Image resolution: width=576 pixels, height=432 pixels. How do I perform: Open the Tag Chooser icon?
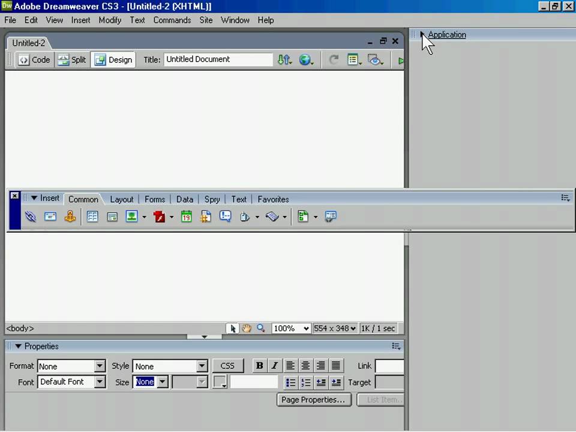click(x=331, y=217)
